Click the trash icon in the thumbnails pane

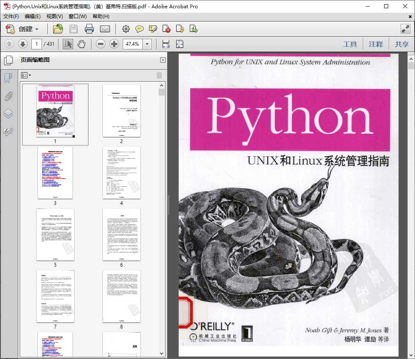(x=159, y=75)
